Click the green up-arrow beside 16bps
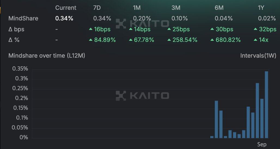 [x=91, y=29]
